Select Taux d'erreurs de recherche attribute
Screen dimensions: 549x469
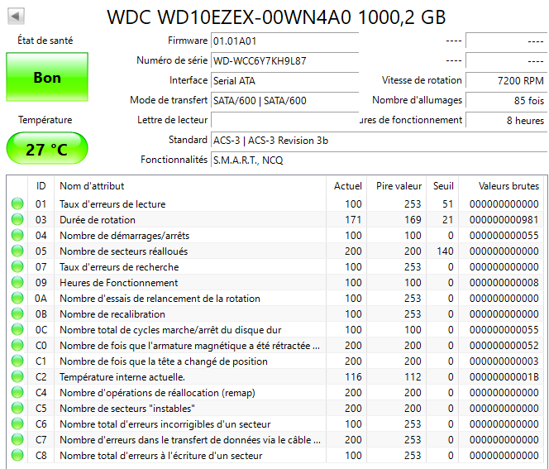click(x=119, y=267)
